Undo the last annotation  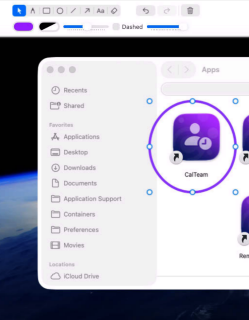coord(145,11)
